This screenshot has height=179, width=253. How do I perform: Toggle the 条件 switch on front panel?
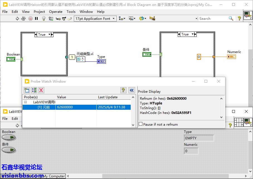click(9, 150)
